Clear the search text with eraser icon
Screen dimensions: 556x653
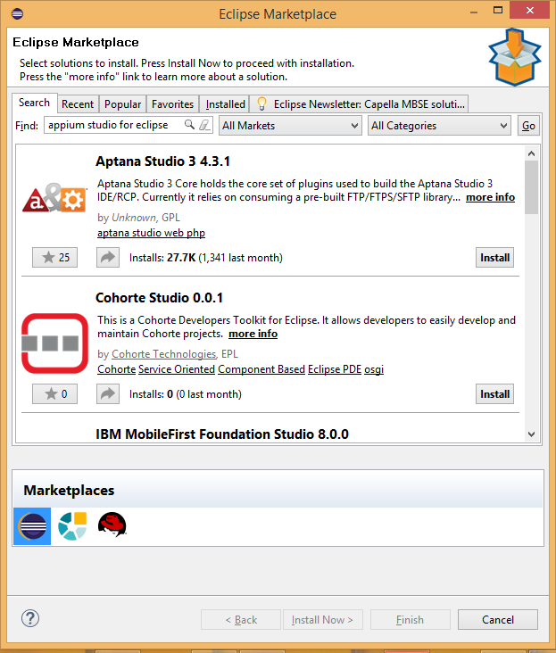click(204, 125)
